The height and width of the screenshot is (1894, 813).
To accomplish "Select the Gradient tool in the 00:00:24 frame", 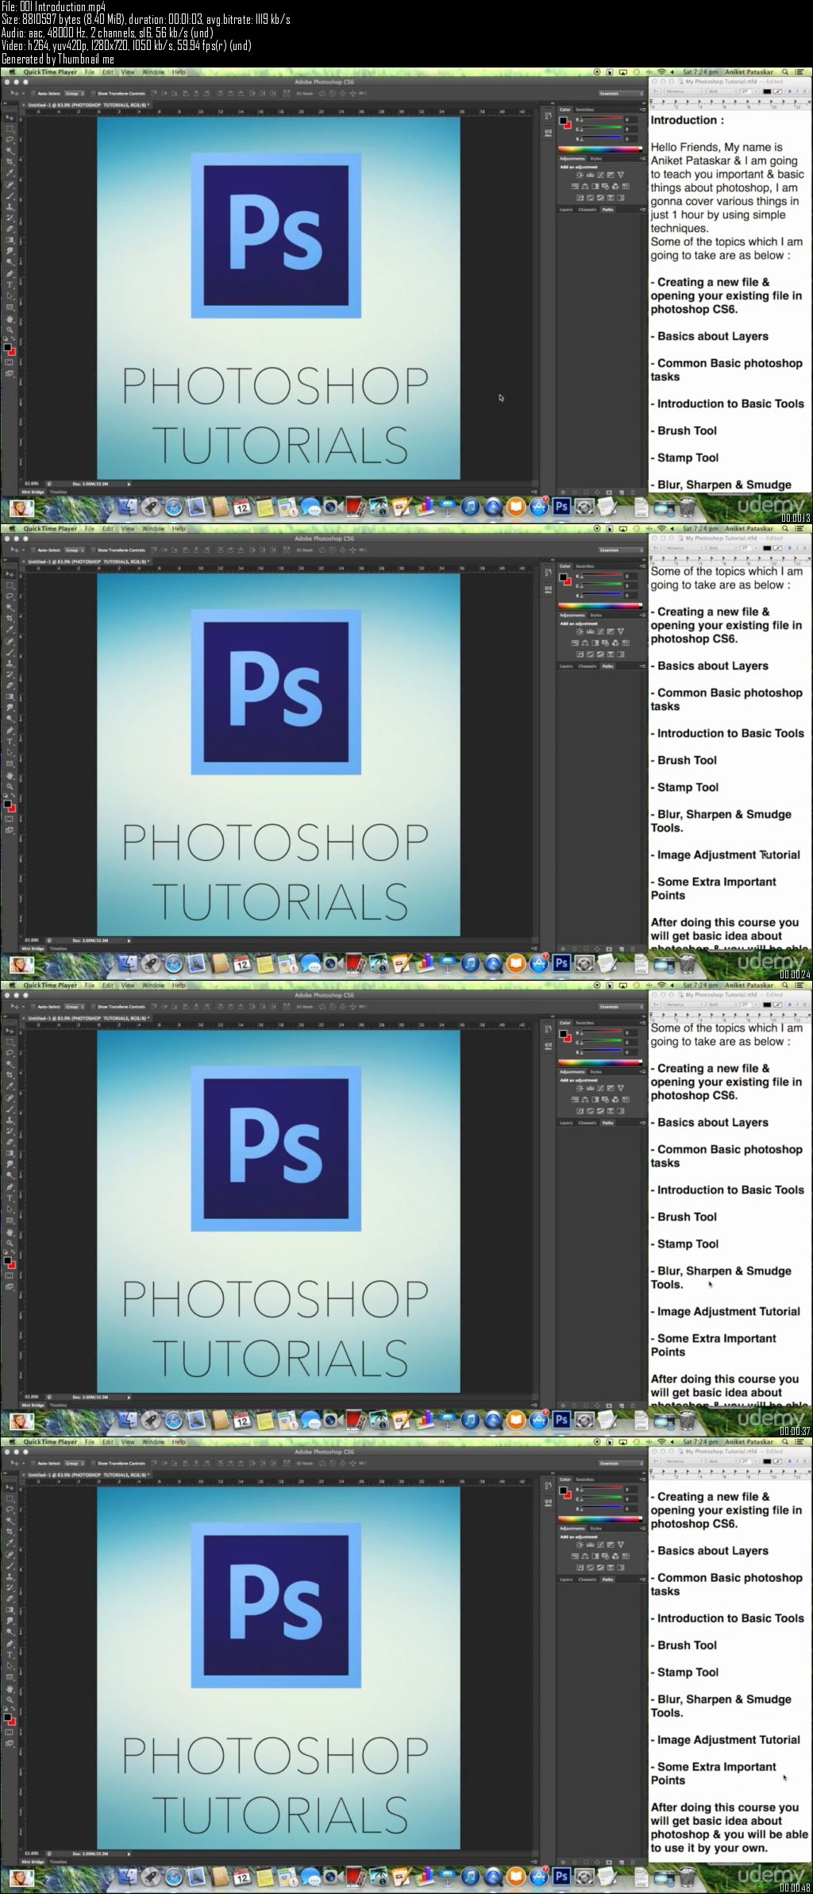I will [x=10, y=696].
